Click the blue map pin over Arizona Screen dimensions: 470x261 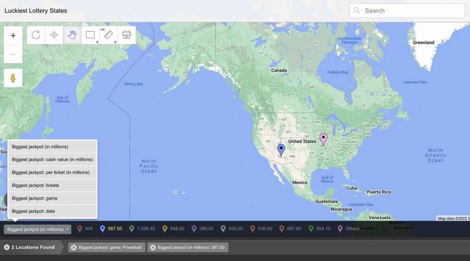pos(281,150)
